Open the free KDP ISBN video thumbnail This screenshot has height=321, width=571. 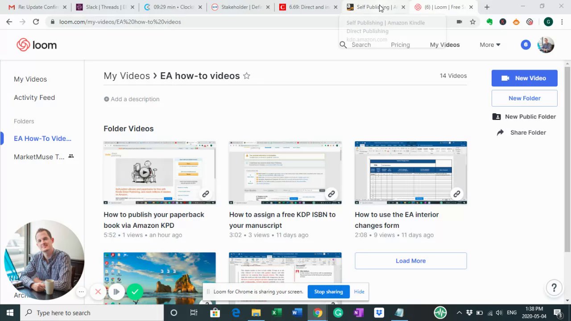click(285, 173)
